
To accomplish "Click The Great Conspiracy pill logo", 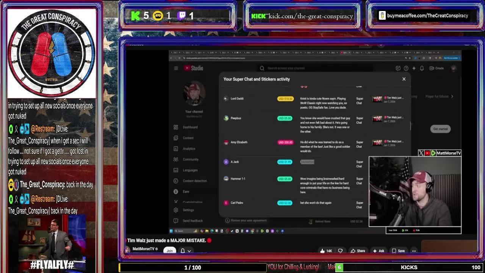I will pos(51,53).
